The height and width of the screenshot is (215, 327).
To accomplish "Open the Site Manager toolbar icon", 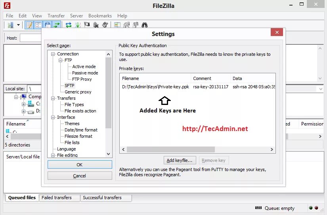I will [x=10, y=25].
